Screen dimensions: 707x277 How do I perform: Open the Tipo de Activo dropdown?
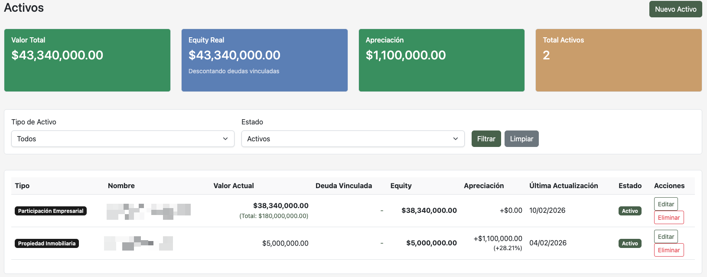click(123, 139)
